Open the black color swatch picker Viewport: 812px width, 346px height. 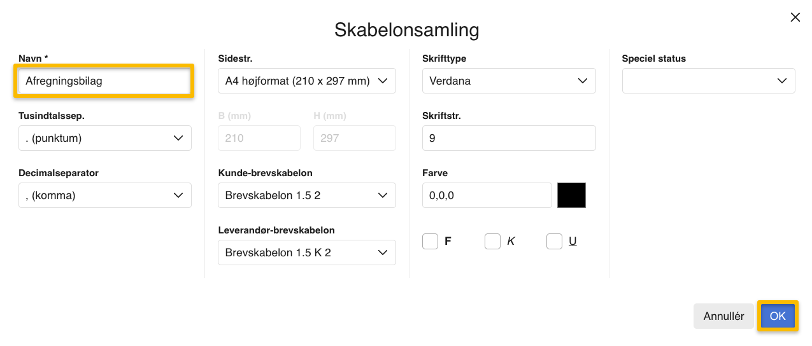(x=571, y=195)
